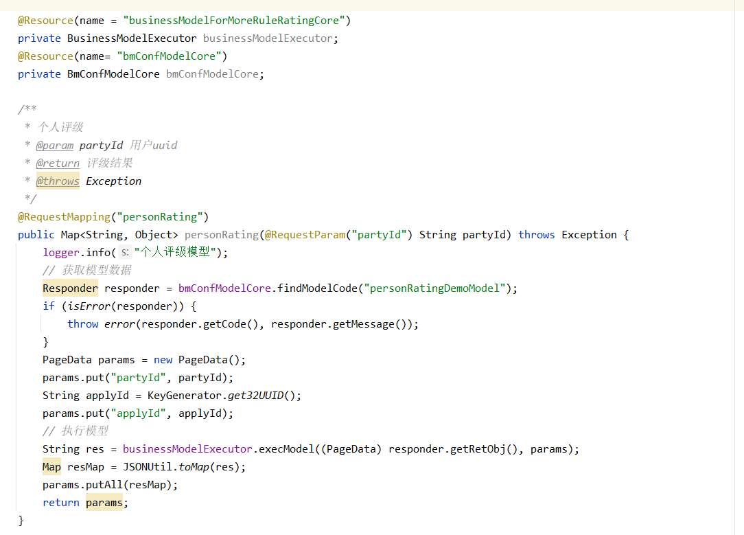Select the highlighted @throws Javadoc tag
Image resolution: width=744 pixels, height=535 pixels.
58,181
